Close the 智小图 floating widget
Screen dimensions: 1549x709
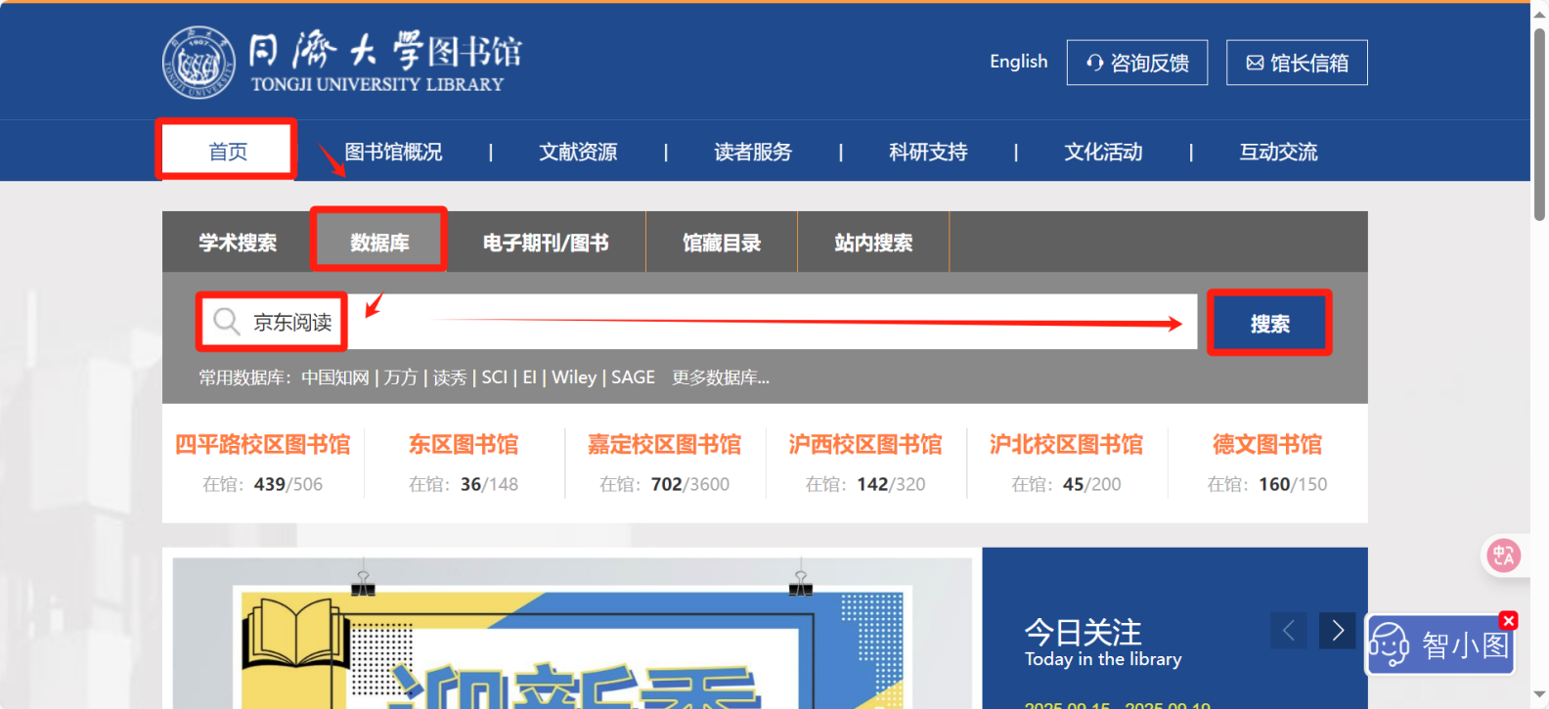coord(1509,621)
